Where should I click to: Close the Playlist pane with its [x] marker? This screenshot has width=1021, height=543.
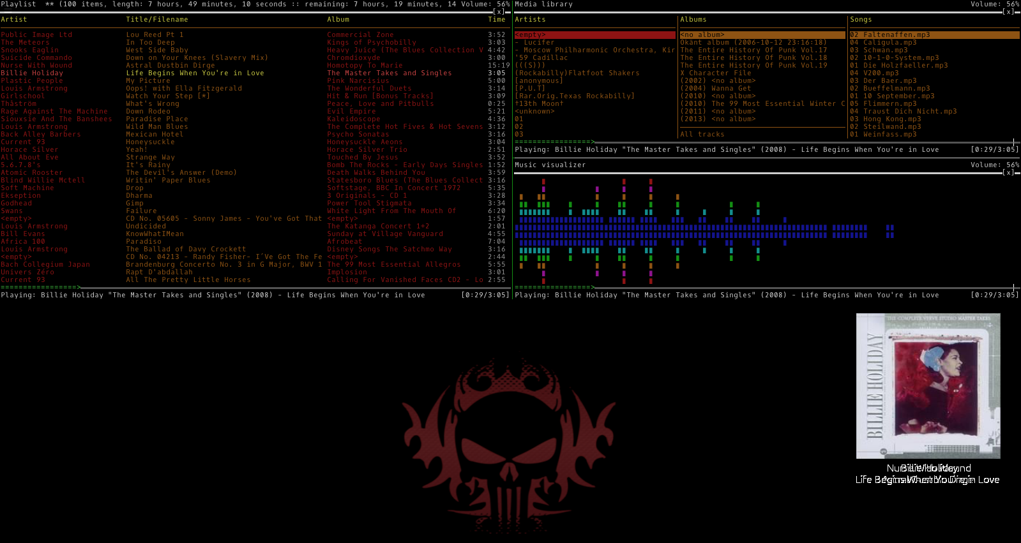coord(501,12)
